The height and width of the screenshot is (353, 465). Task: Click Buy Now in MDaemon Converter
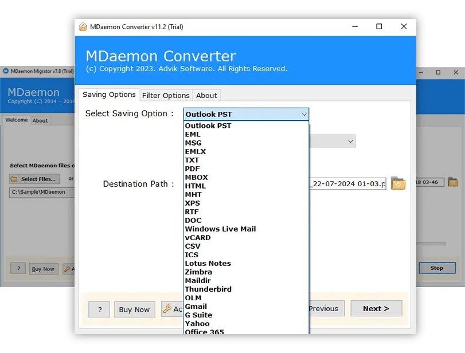(134, 309)
